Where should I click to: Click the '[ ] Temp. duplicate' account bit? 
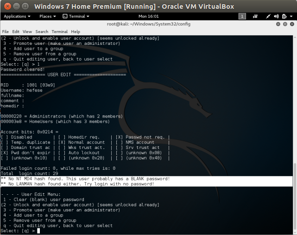tap(25, 142)
